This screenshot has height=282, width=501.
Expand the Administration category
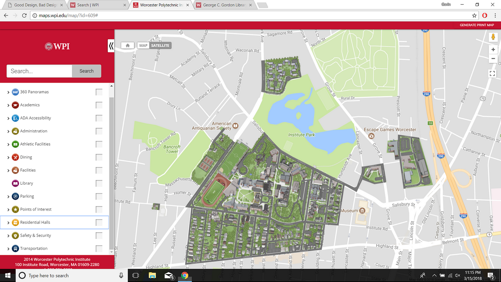8,131
